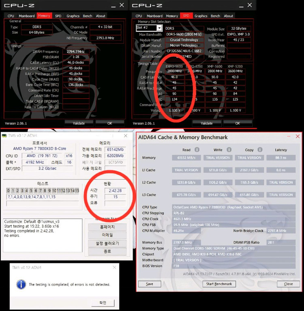304x311 pixels.
Task: Open Graphics tab in right CPU-Z window
Action: tap(201, 16)
